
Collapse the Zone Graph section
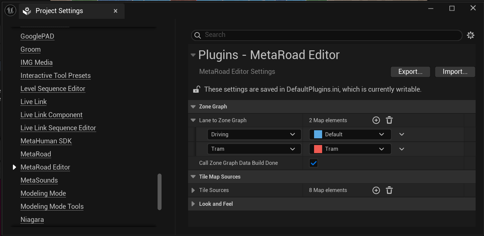tap(193, 107)
